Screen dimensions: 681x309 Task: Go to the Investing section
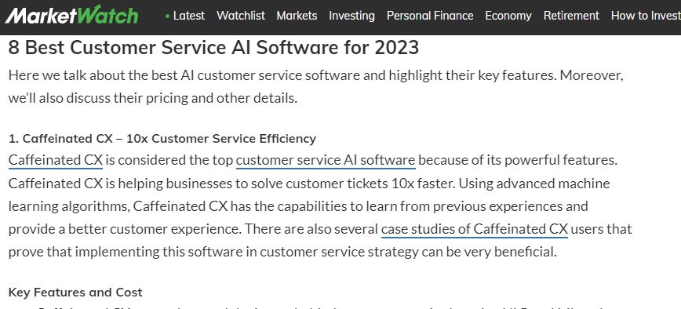[x=351, y=16]
